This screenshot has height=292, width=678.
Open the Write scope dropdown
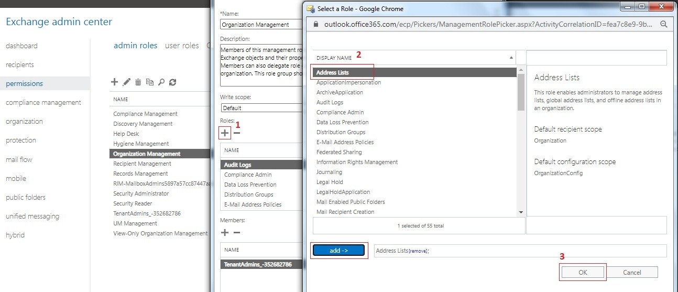[x=262, y=108]
